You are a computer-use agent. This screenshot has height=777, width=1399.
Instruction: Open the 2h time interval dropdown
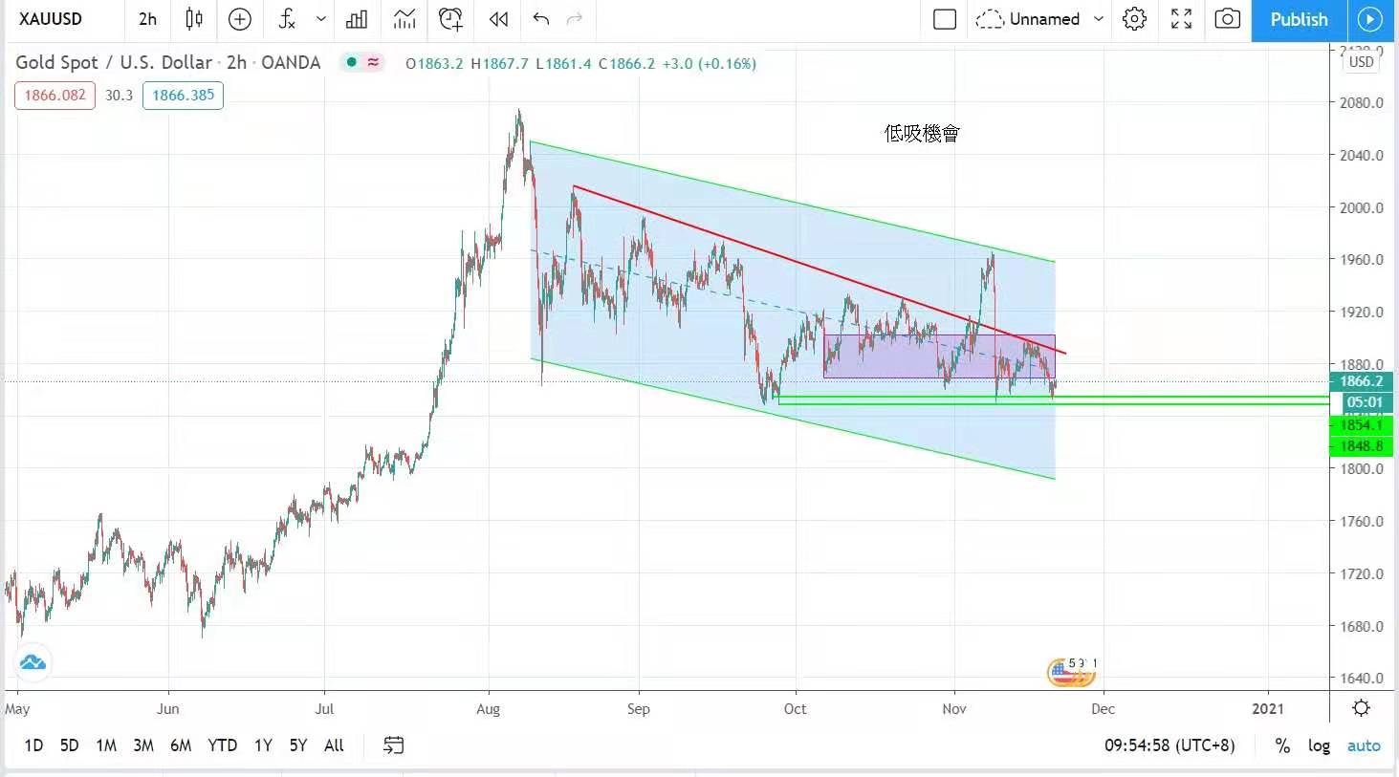pyautogui.click(x=147, y=19)
